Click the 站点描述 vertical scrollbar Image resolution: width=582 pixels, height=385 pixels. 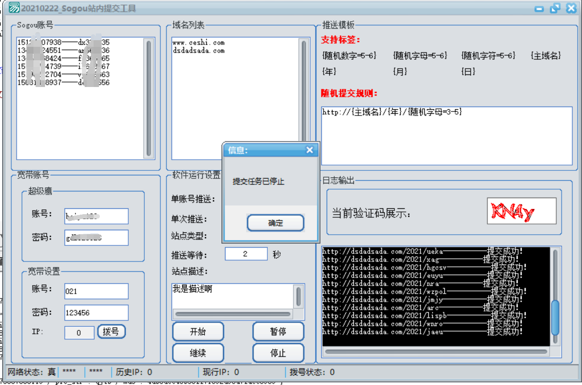tap(299, 296)
